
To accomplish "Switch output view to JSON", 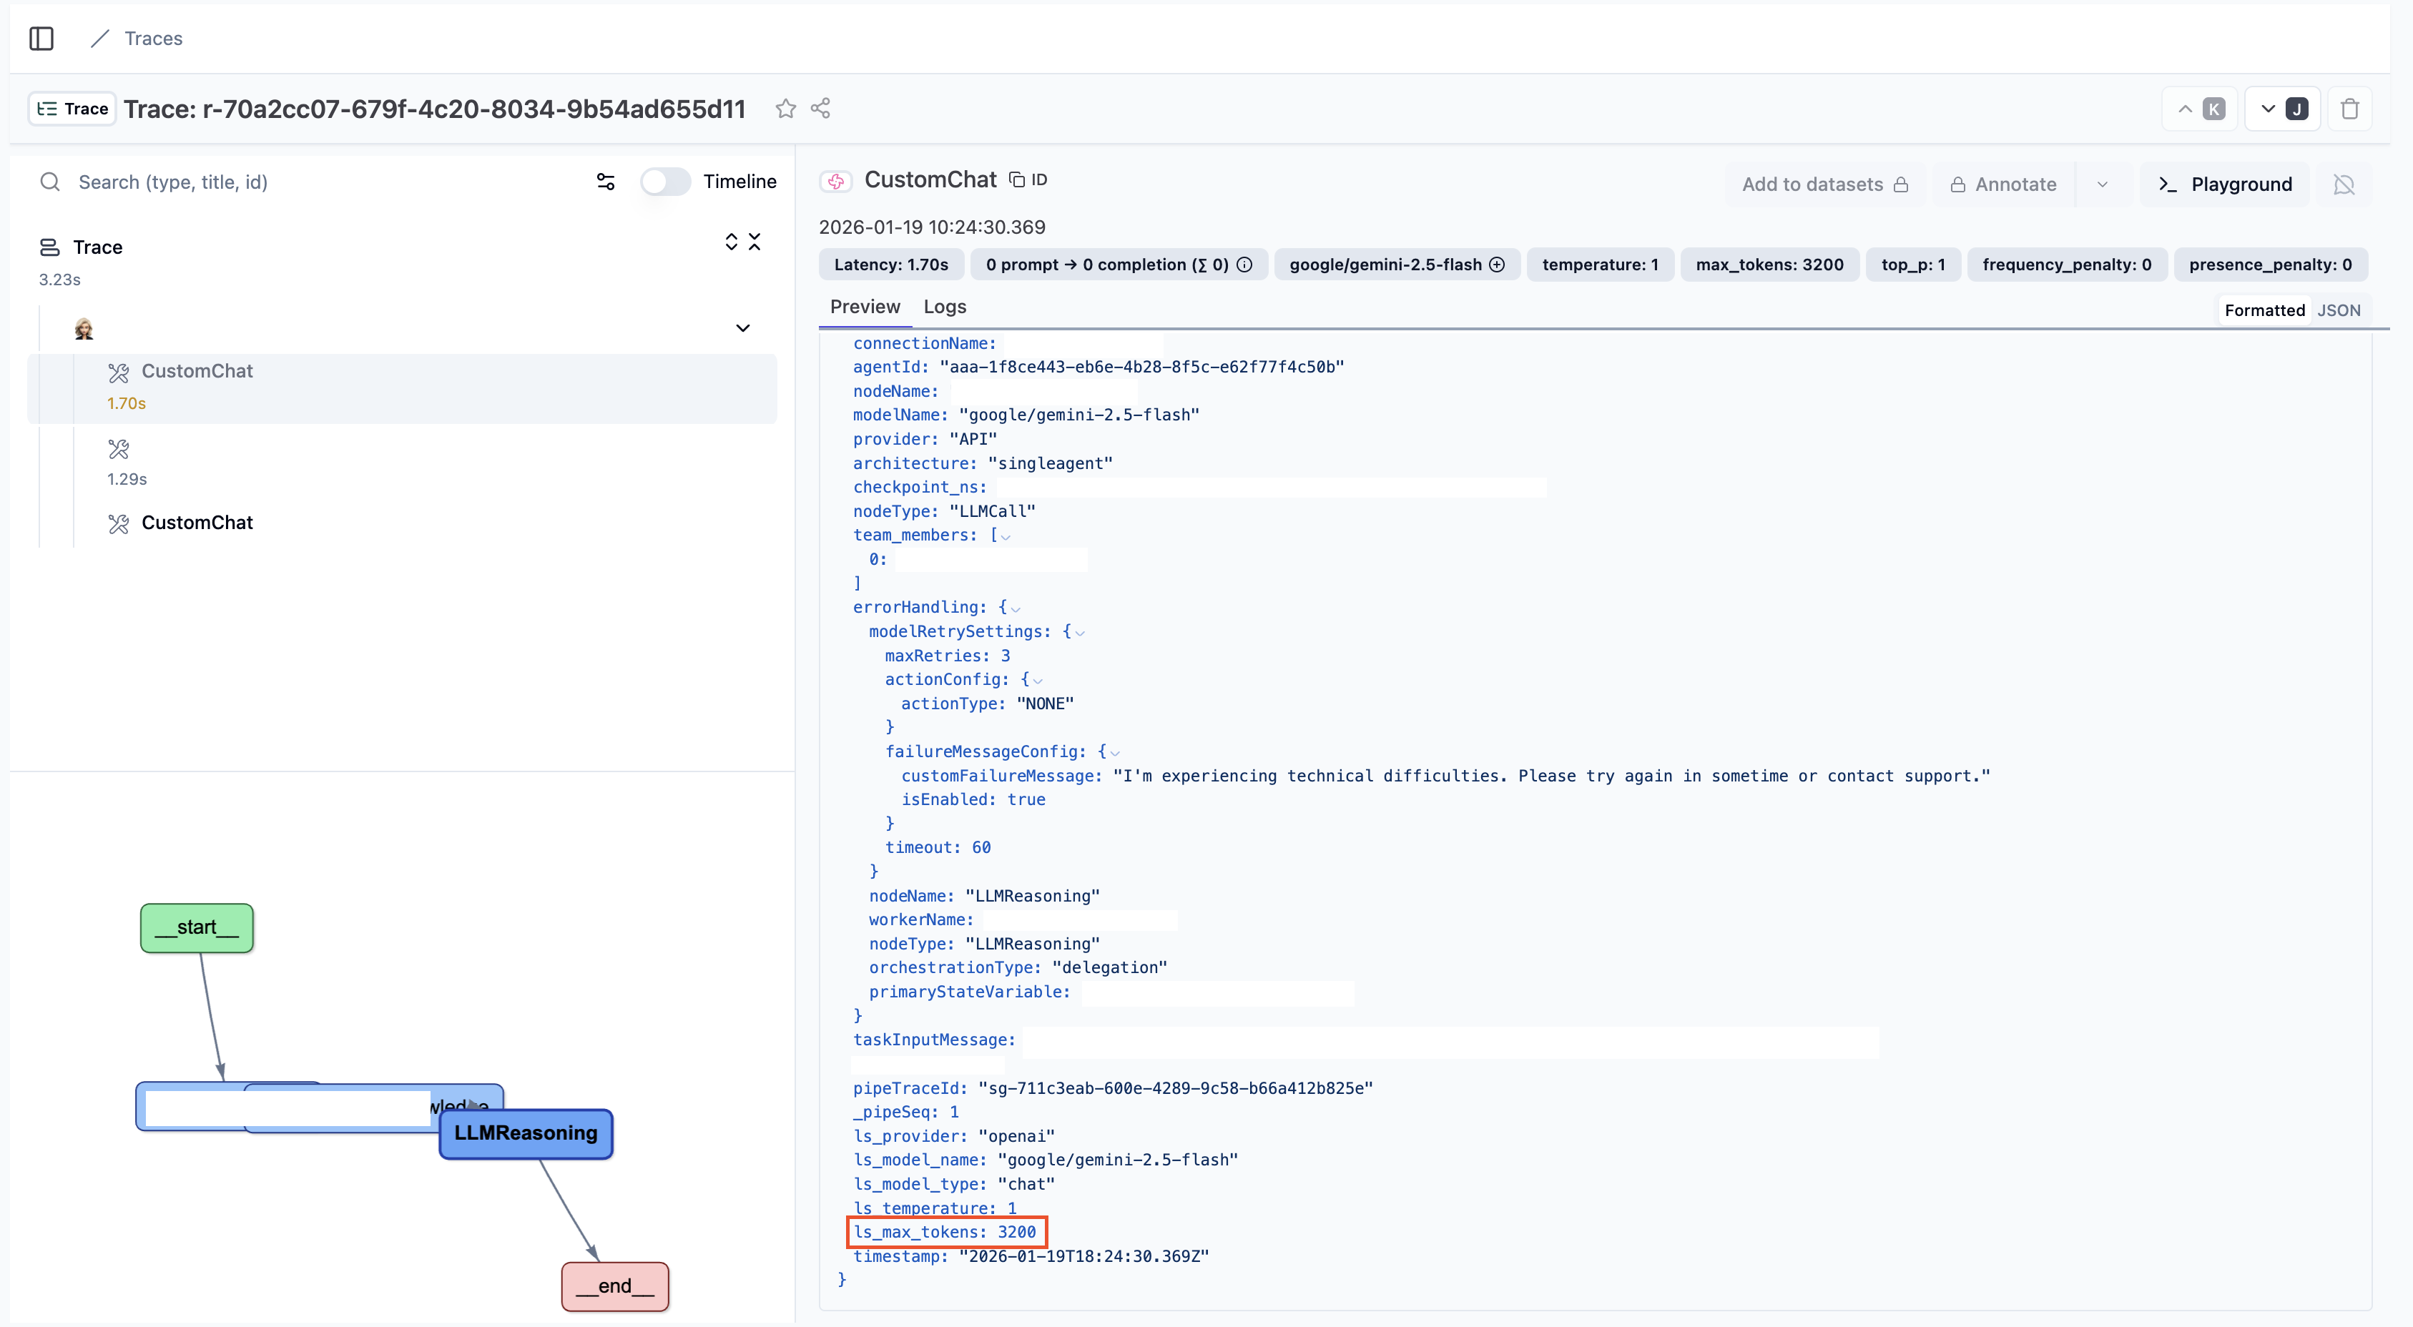I will coord(2338,310).
